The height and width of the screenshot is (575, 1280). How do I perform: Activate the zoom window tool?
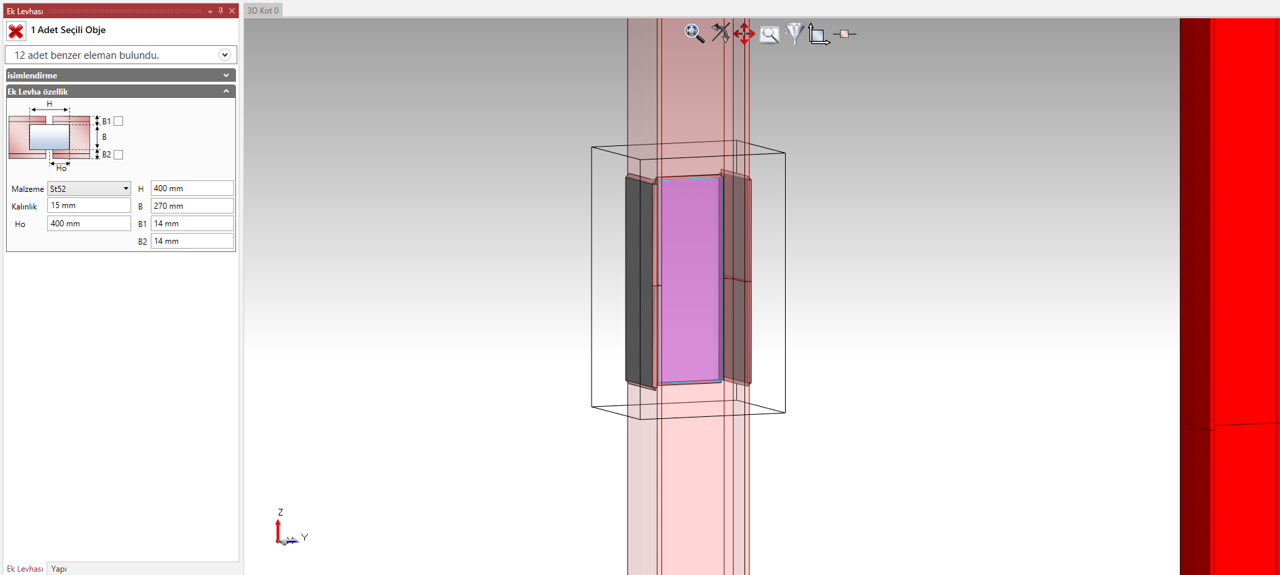pos(769,34)
